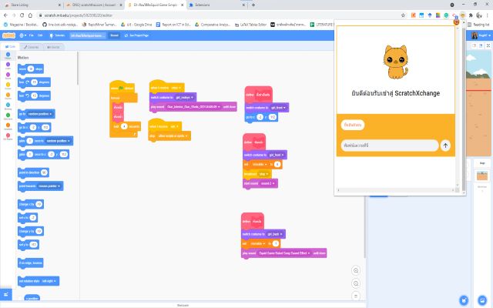Screen dimensions: 493x308
Task: Open the File menu
Action: pyautogui.click(x=32, y=35)
